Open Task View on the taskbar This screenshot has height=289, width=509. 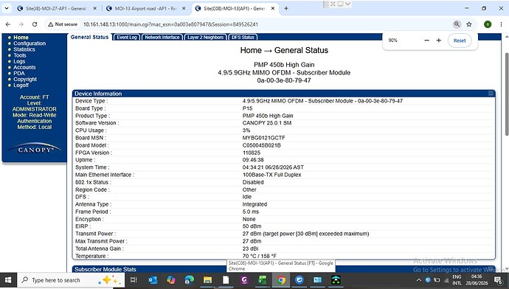[134, 280]
